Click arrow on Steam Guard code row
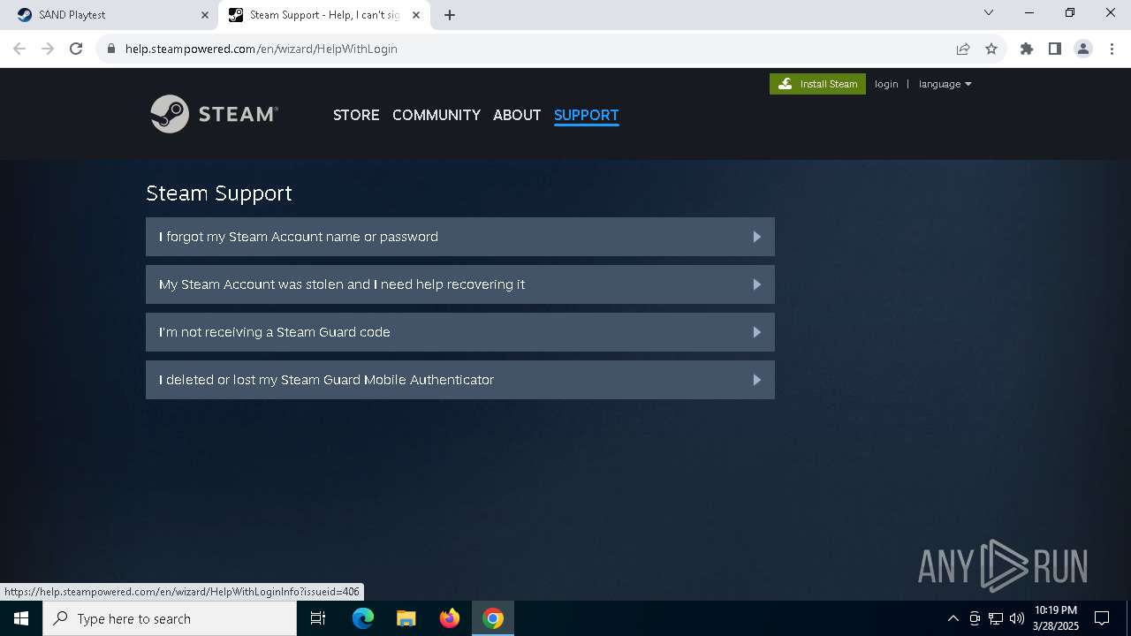The height and width of the screenshot is (636, 1131). click(756, 332)
